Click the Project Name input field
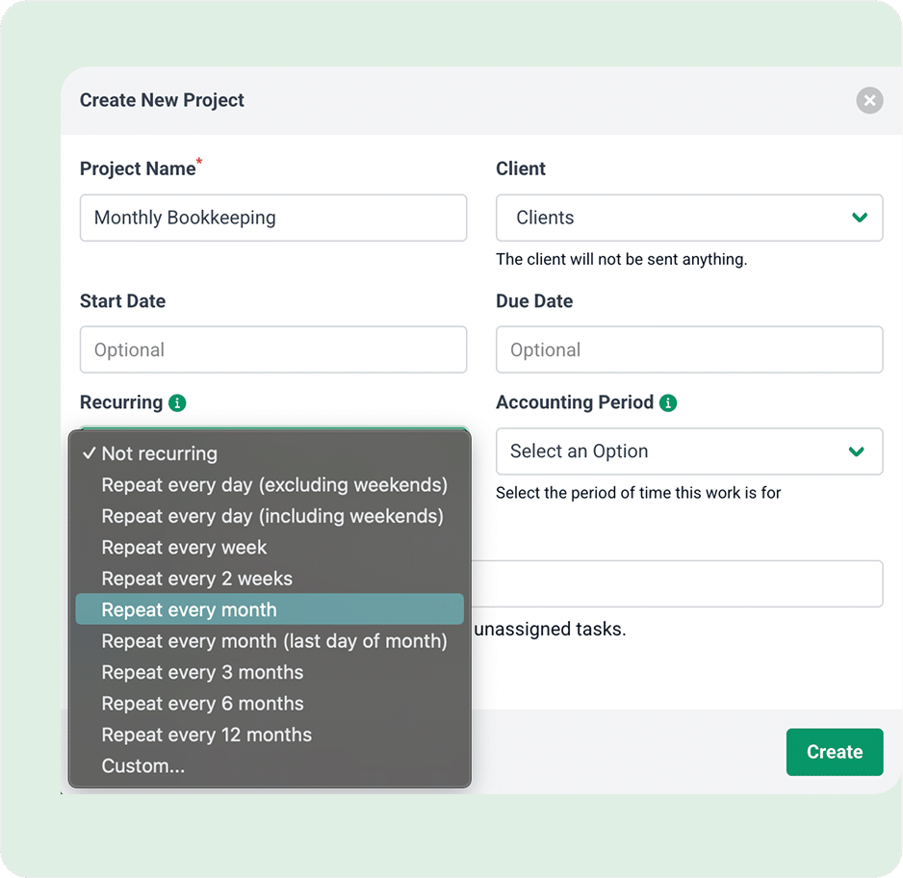This screenshot has width=903, height=878. 273,218
